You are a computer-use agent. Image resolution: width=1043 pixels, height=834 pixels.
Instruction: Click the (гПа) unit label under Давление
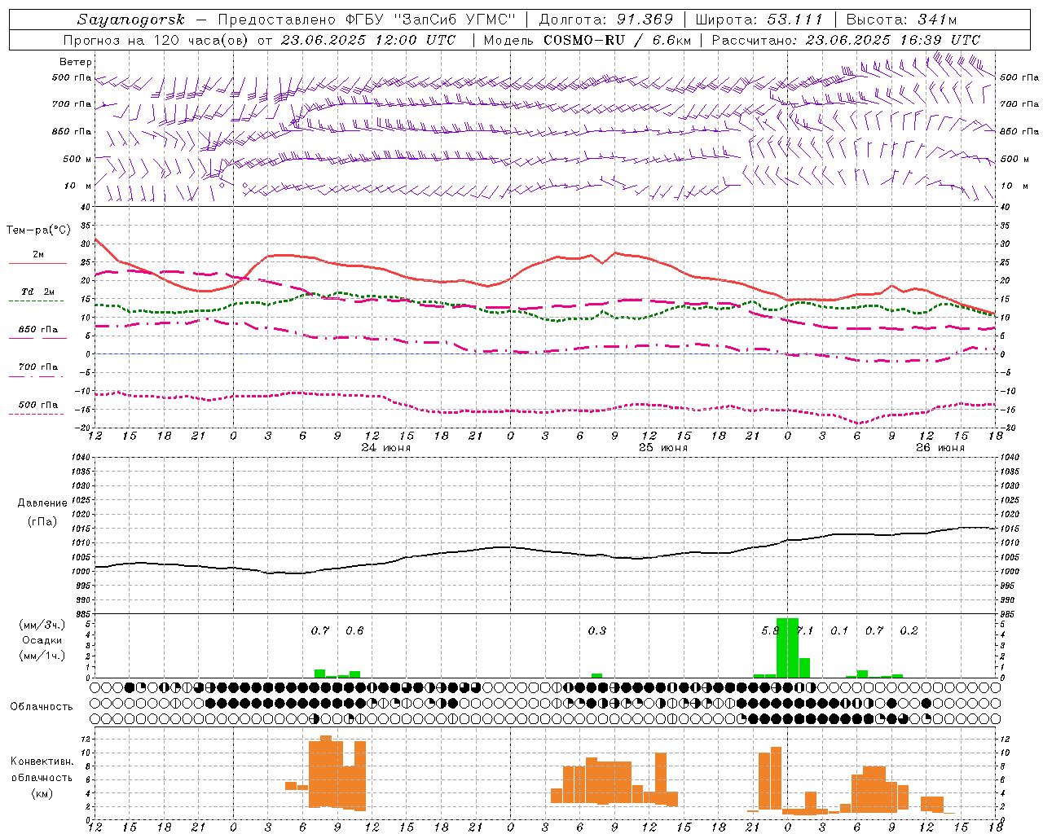tap(42, 522)
